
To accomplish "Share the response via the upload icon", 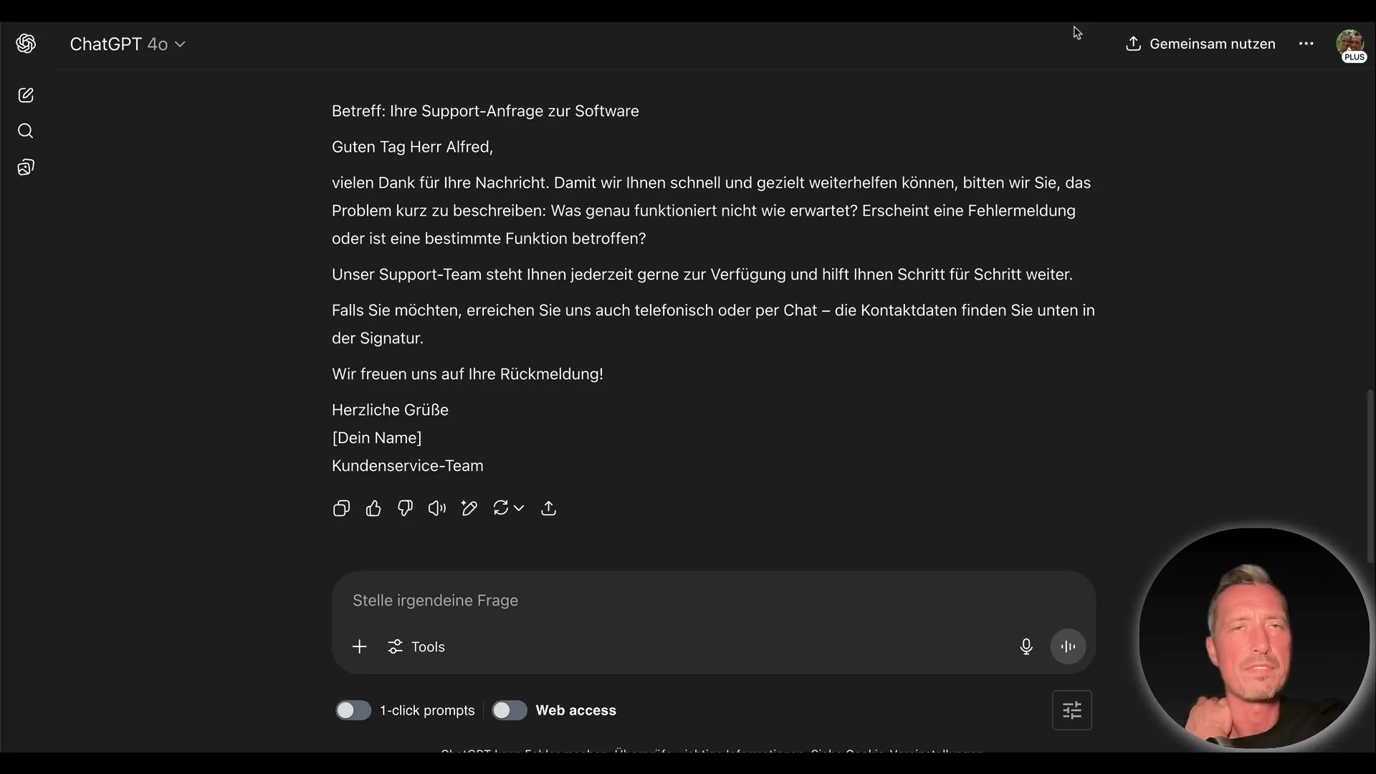I will [x=548, y=507].
